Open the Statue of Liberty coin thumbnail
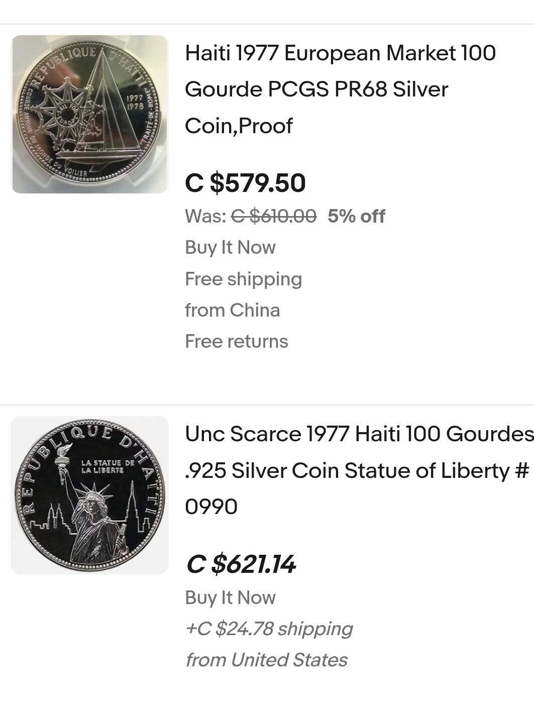This screenshot has height=702, width=534. point(89,495)
